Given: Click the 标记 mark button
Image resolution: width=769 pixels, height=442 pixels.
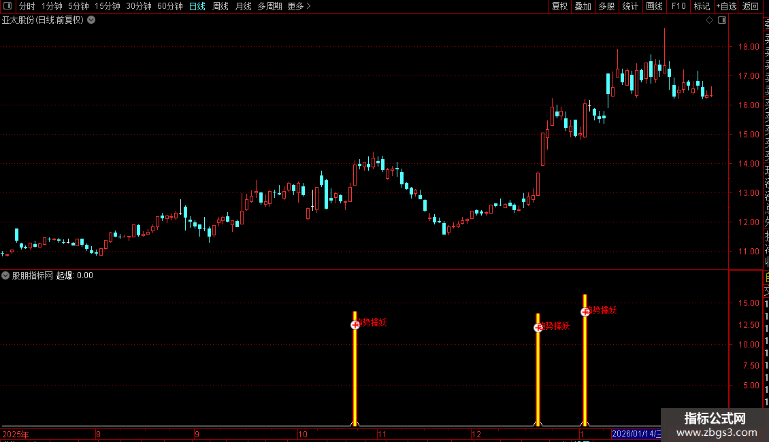Looking at the screenshot, I should [x=702, y=6].
